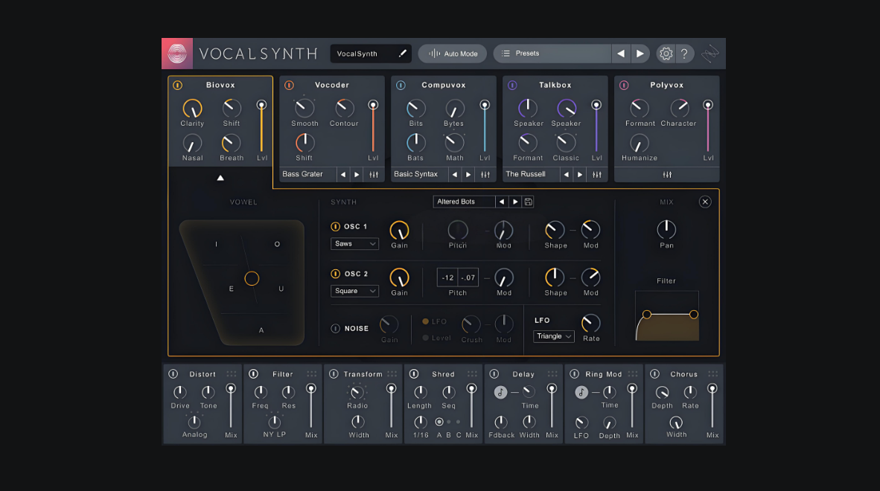Click the bypass icon at top right corner
This screenshot has height=491, width=880.
click(710, 54)
